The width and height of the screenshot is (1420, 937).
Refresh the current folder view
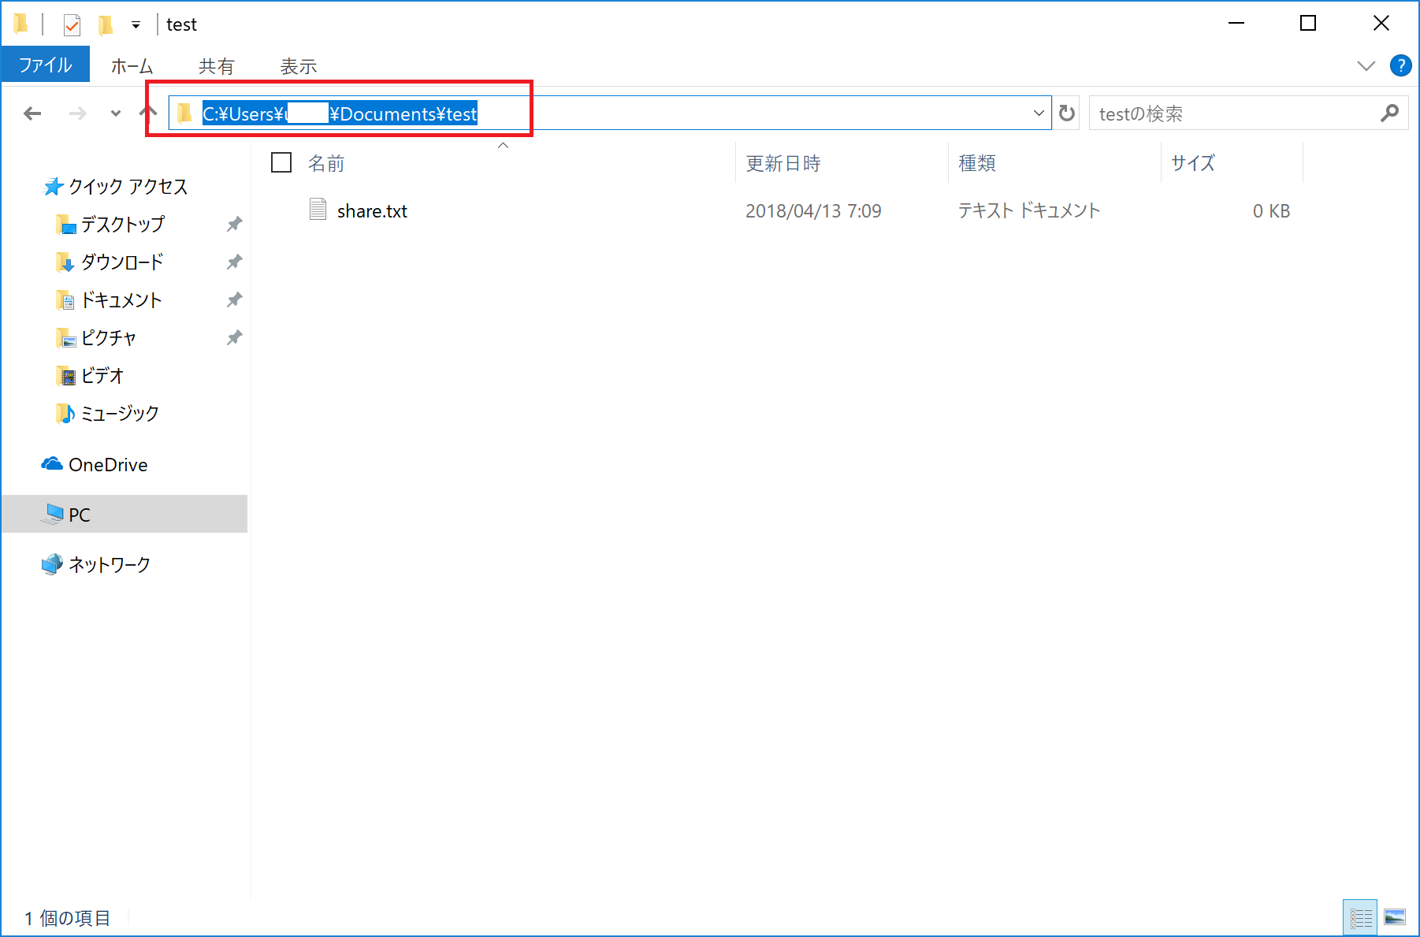(1067, 113)
